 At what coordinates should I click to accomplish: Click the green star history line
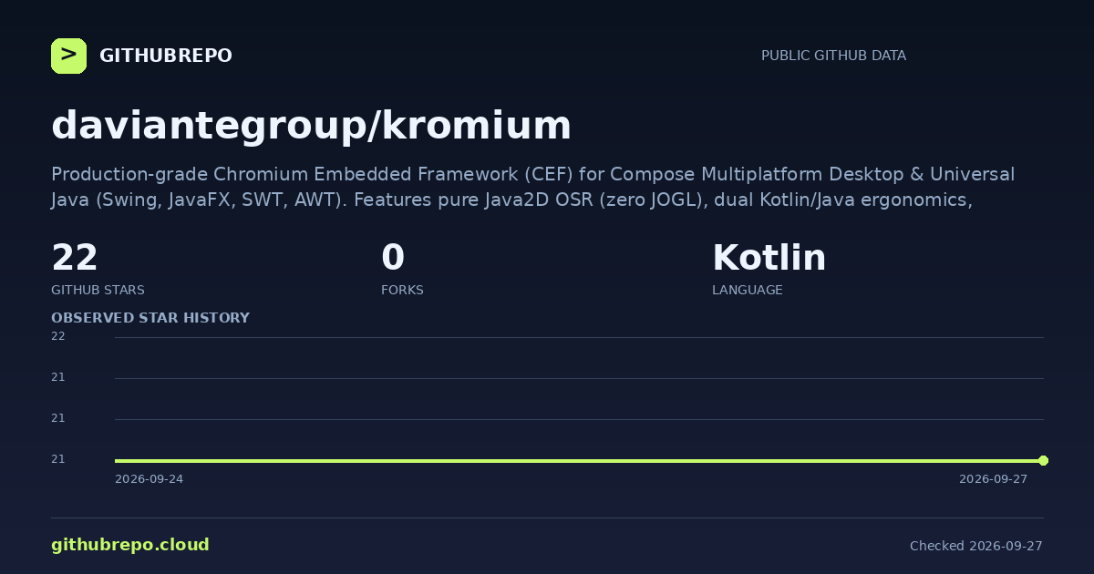[x=579, y=460]
